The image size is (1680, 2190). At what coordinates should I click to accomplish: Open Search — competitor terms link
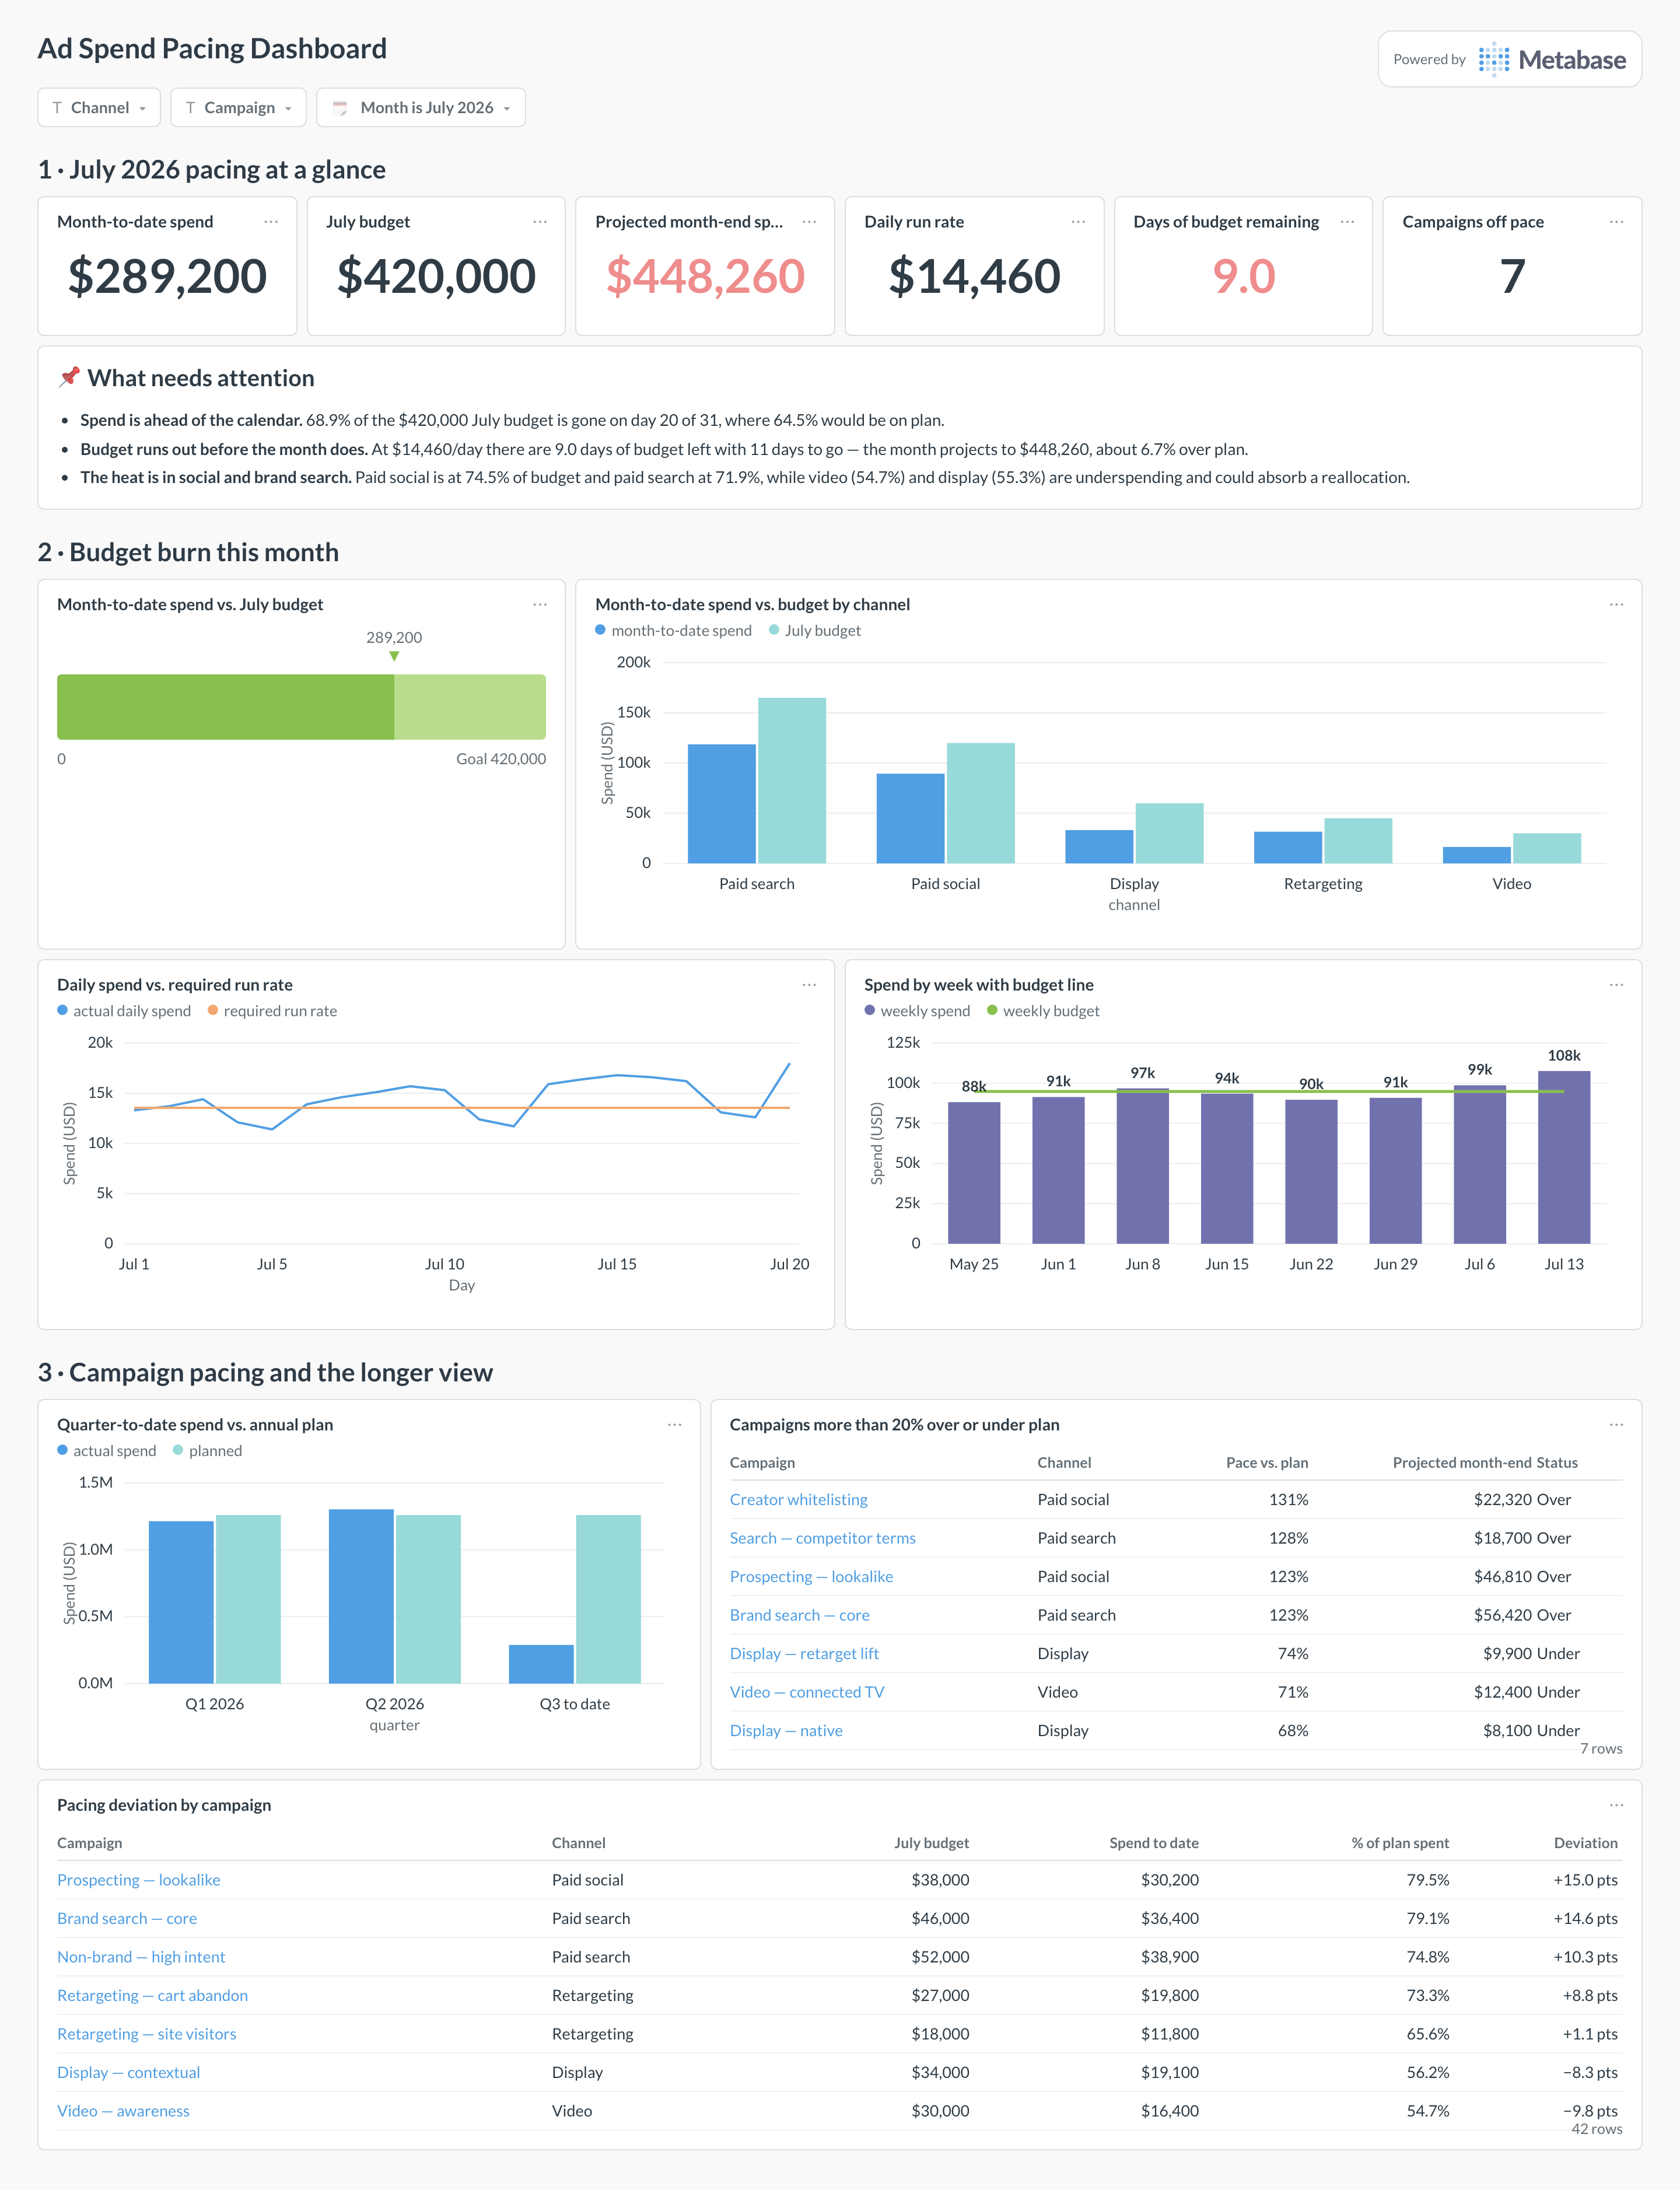pos(822,1539)
